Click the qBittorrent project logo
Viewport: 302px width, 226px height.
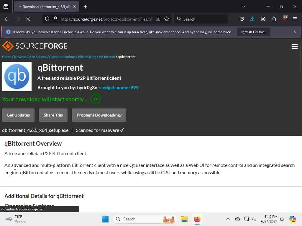(17, 77)
